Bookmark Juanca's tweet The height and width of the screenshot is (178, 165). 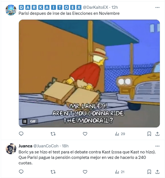[x=149, y=172]
